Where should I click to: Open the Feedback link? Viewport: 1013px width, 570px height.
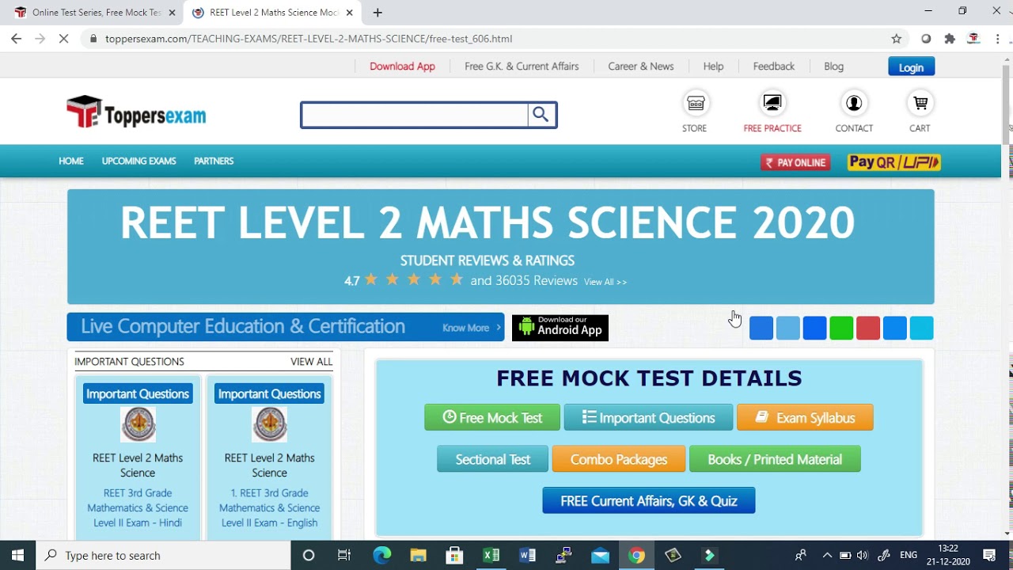coord(774,66)
